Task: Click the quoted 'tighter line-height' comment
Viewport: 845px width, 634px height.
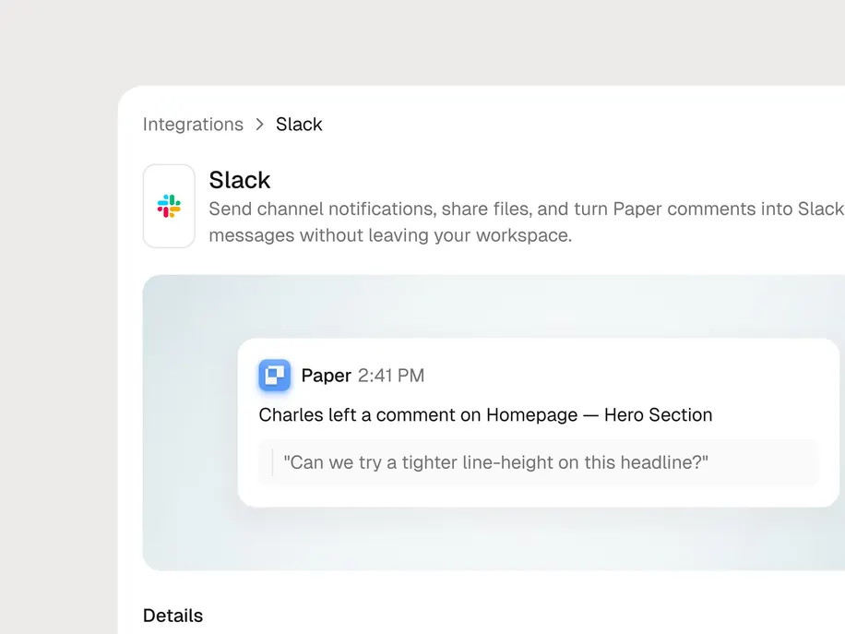Action: click(x=539, y=462)
